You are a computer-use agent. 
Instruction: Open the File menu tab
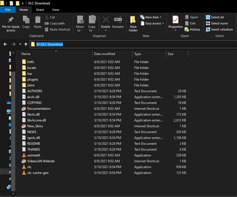8,9
